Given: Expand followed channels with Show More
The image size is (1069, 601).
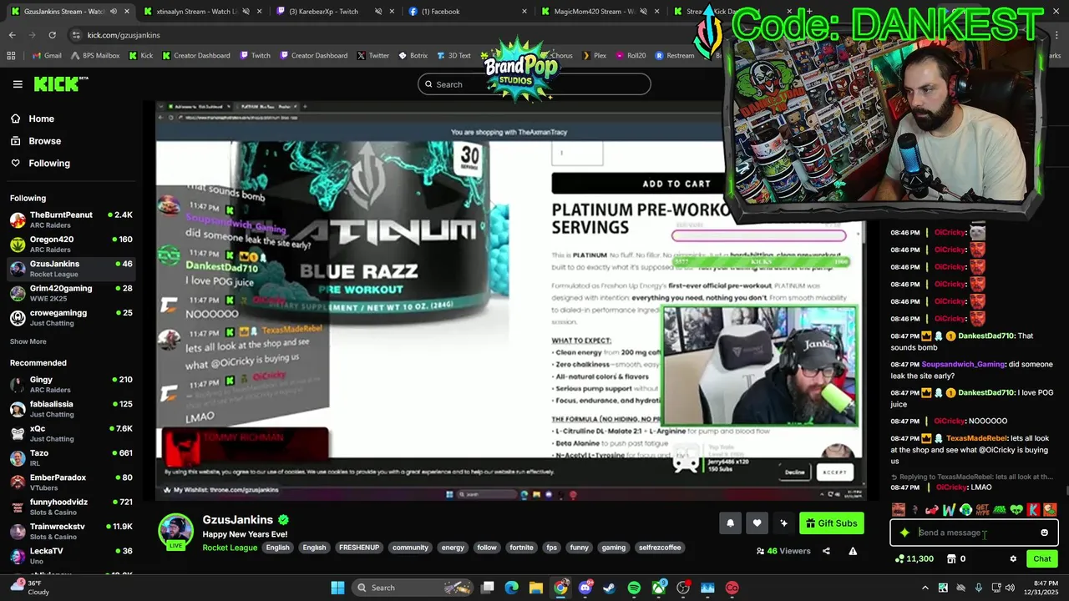Looking at the screenshot, I should (x=28, y=341).
